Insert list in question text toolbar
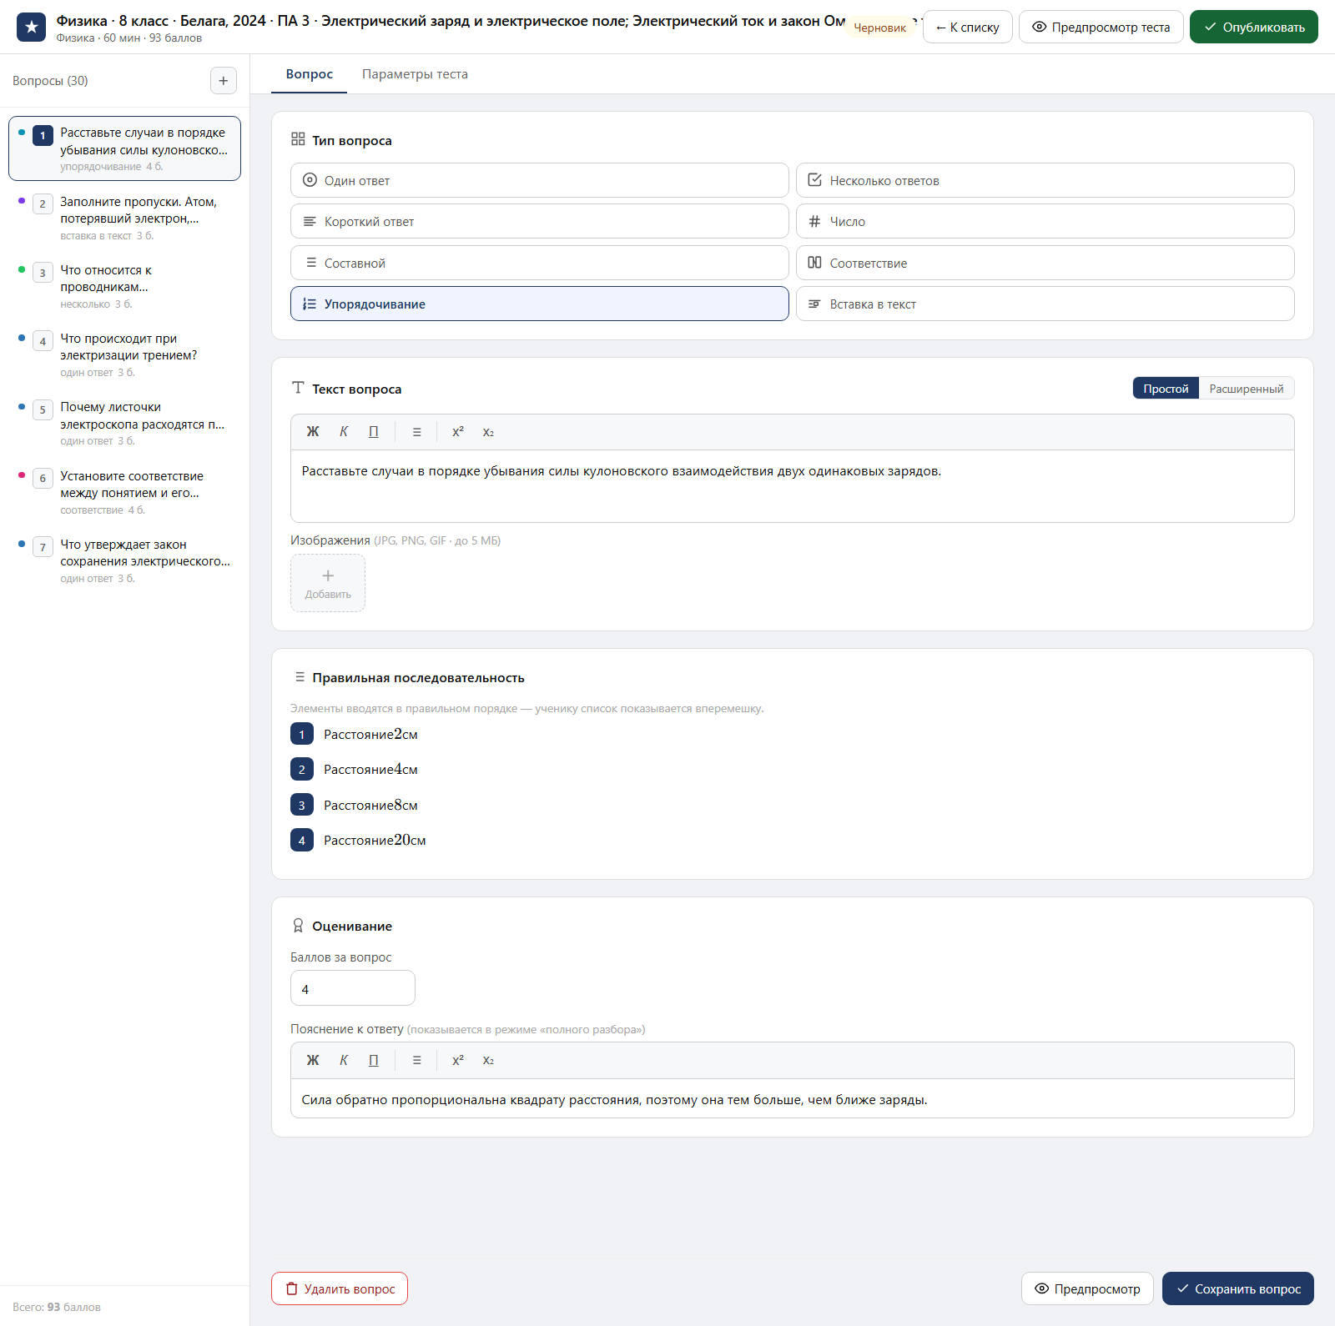Image resolution: width=1335 pixels, height=1326 pixels. click(416, 432)
